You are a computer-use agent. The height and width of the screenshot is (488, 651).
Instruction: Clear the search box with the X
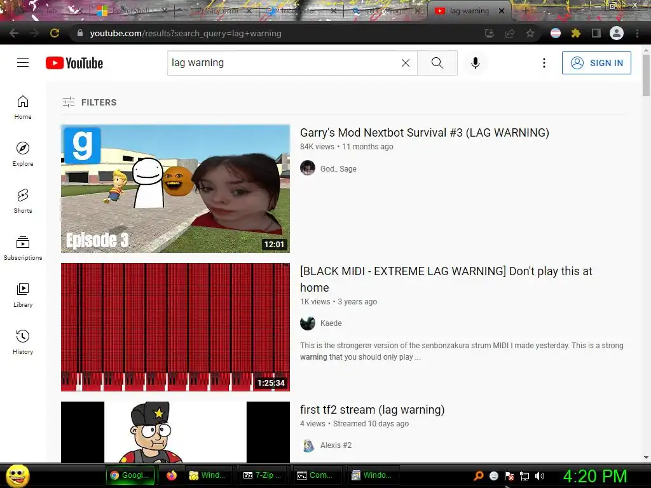click(406, 63)
